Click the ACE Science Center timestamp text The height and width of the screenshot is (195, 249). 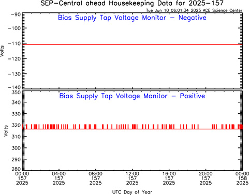click(x=194, y=10)
